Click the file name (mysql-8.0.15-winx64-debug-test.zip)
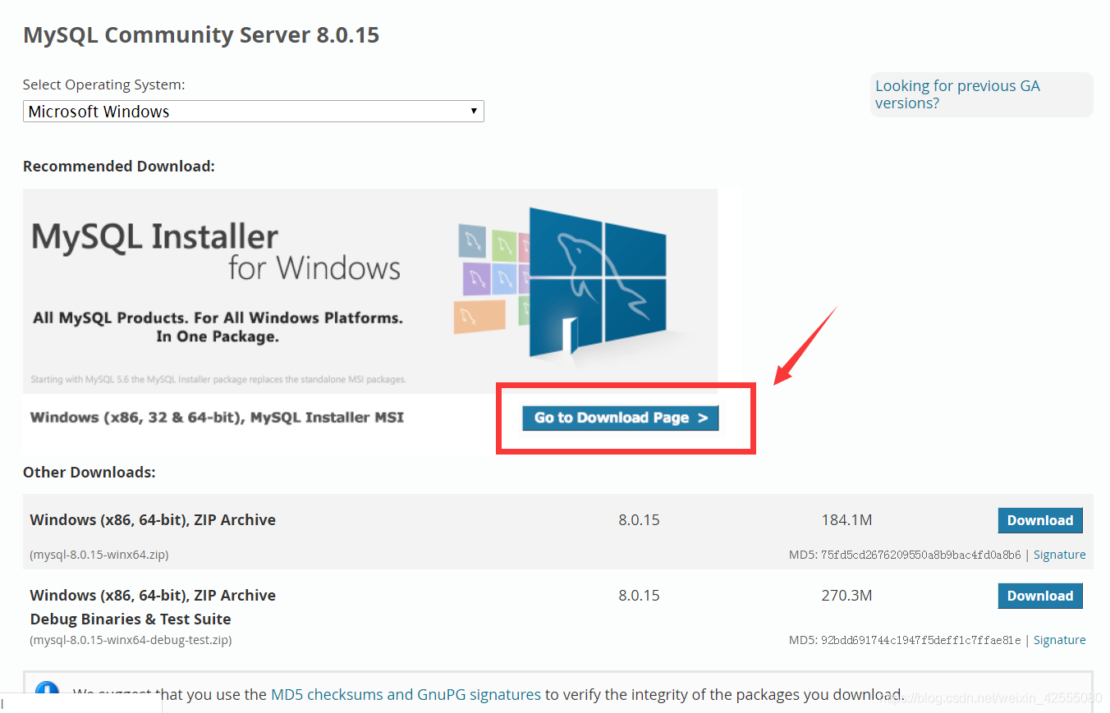This screenshot has width=1110, height=713. click(x=131, y=640)
